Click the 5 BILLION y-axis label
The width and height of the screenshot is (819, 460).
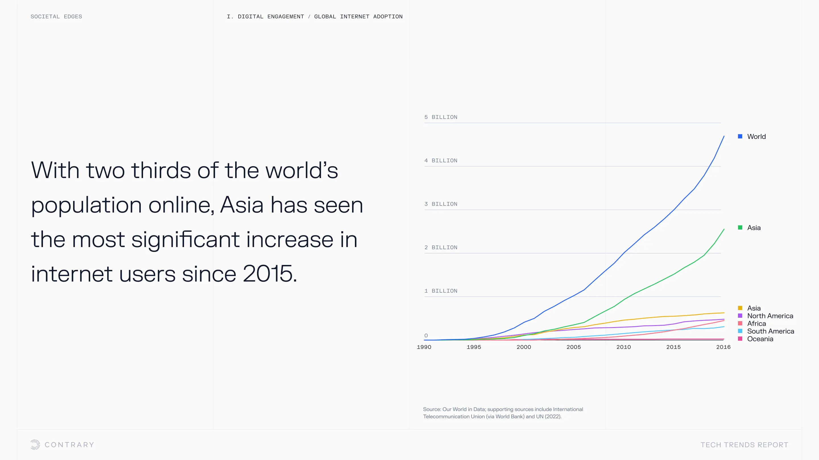pyautogui.click(x=441, y=117)
